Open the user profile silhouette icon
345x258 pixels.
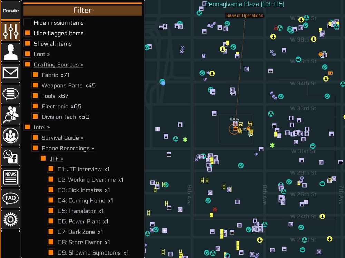pos(10,52)
